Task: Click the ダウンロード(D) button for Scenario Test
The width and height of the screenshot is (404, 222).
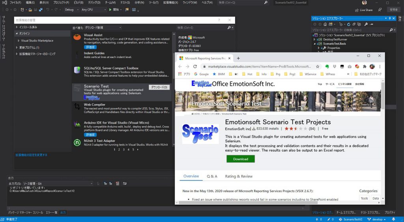Action: pos(159,87)
